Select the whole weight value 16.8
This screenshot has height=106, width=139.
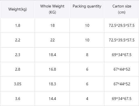tap(52, 69)
